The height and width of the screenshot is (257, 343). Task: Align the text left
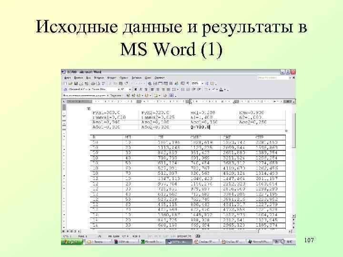(152, 89)
